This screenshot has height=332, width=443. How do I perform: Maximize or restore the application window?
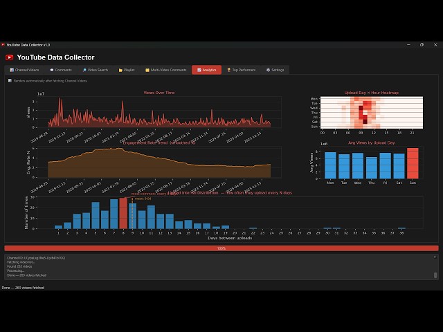point(422,45)
